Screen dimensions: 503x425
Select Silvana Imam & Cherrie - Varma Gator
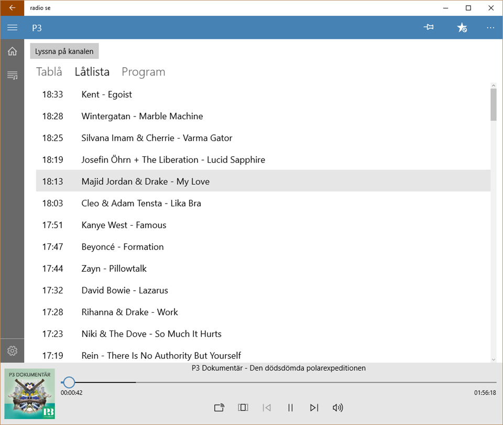tap(263, 138)
